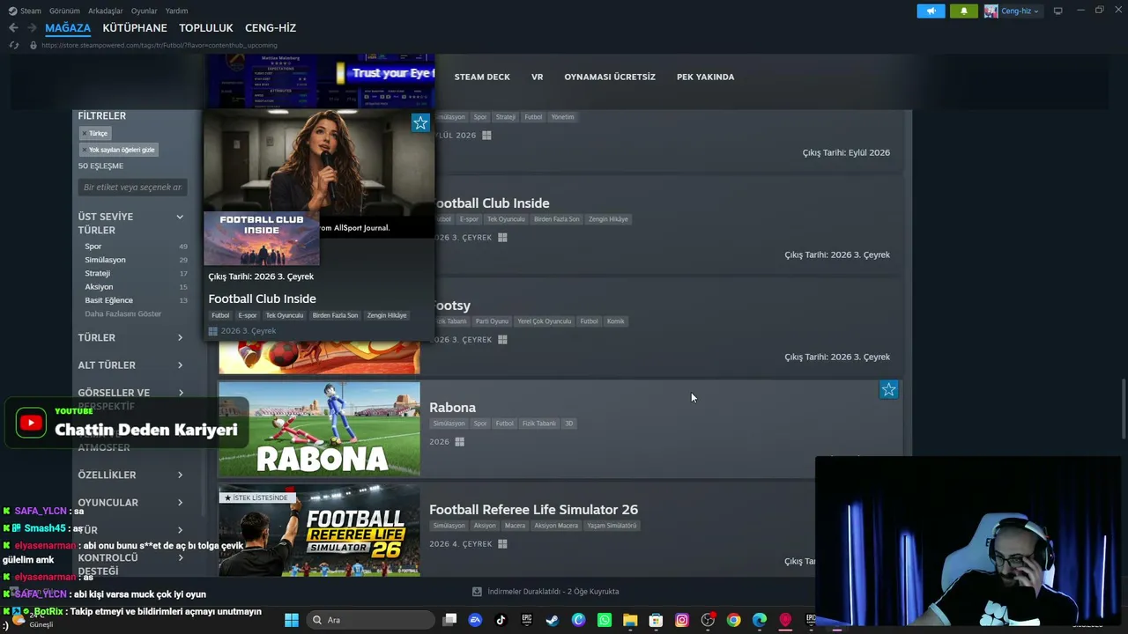
Task: Open the CENG-HİZ profile tab
Action: (271, 28)
